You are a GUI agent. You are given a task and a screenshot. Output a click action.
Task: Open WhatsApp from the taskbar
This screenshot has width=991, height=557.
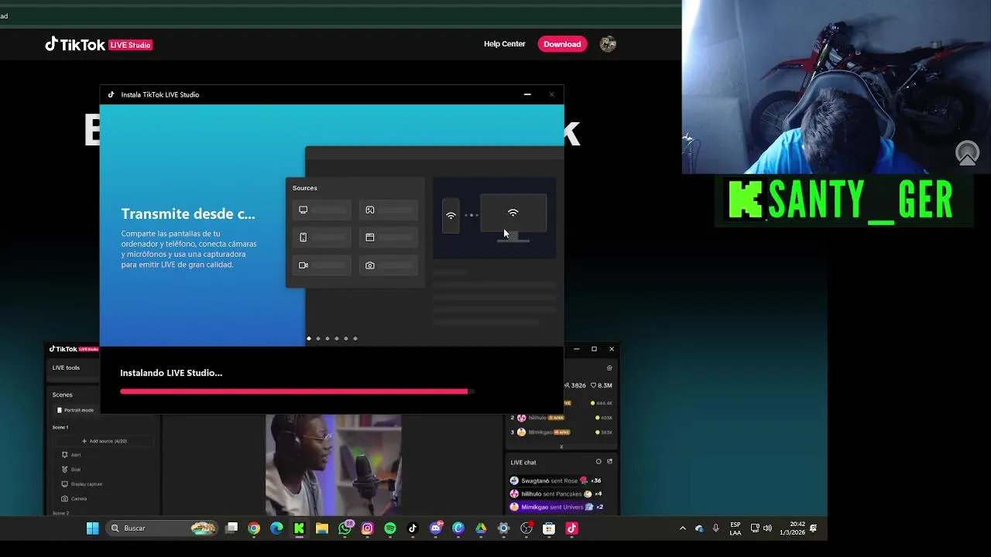point(345,528)
